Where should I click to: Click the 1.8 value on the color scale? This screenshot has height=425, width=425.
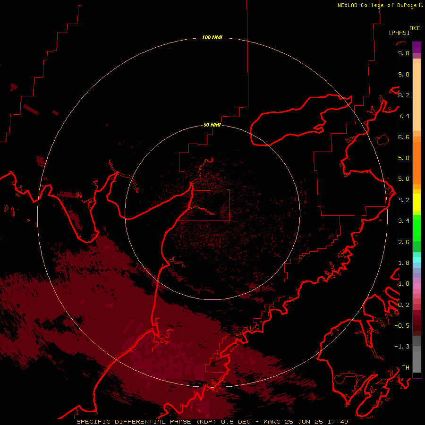(404, 263)
